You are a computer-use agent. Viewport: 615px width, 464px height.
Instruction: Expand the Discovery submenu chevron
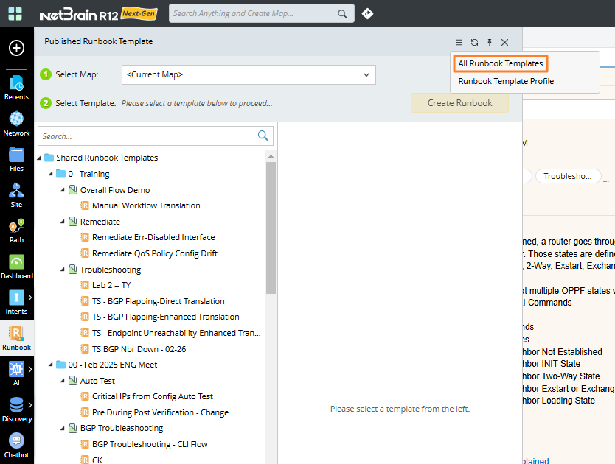click(30, 405)
